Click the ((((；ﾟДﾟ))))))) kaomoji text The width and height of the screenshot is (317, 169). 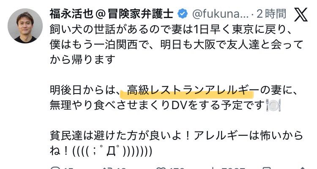click(112, 151)
